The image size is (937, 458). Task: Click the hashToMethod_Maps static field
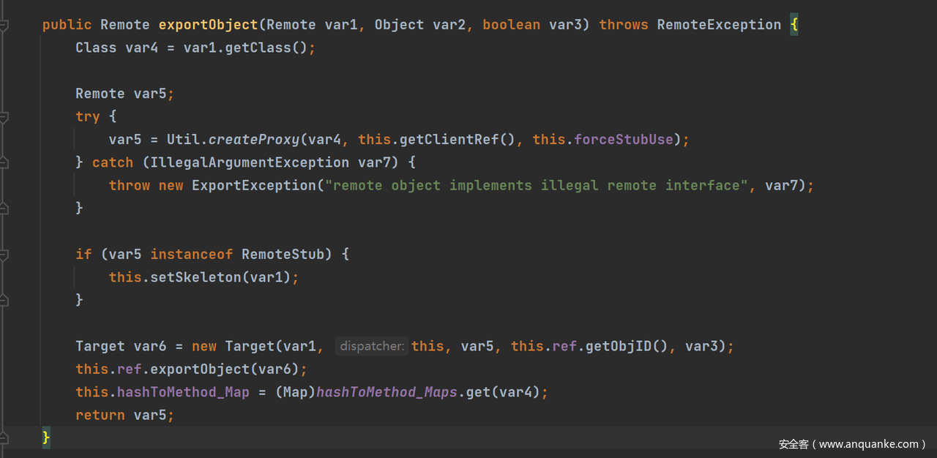click(x=387, y=392)
